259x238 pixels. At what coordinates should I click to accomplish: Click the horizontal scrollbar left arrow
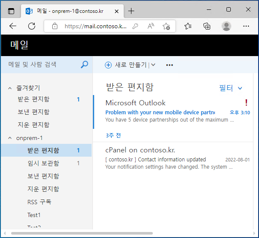[5, 233]
